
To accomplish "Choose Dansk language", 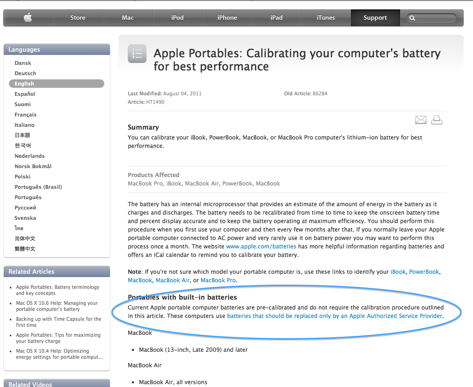I will (x=23, y=63).
